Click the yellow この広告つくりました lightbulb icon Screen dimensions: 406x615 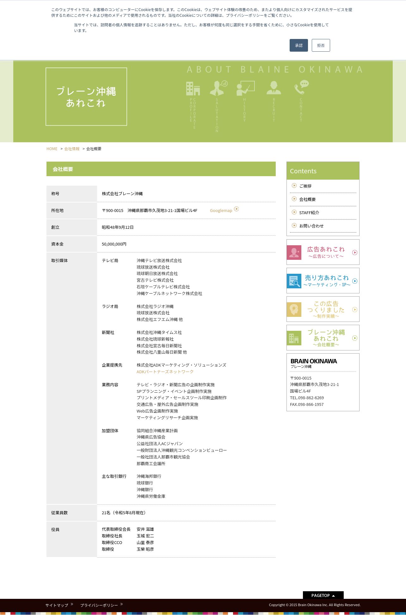point(294,310)
